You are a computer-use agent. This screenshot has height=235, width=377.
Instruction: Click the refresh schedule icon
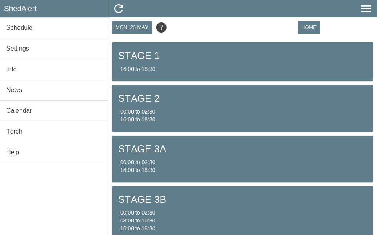(119, 9)
